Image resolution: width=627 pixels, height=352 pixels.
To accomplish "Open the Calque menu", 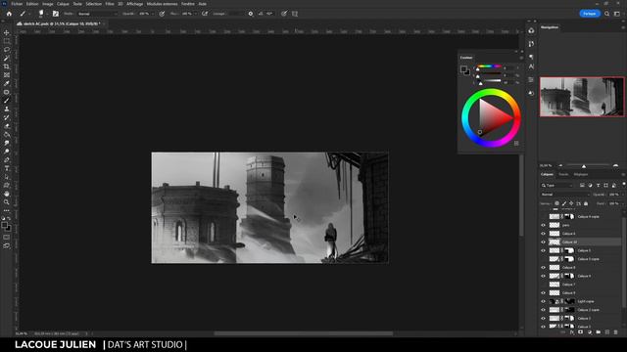I will coord(63,4).
